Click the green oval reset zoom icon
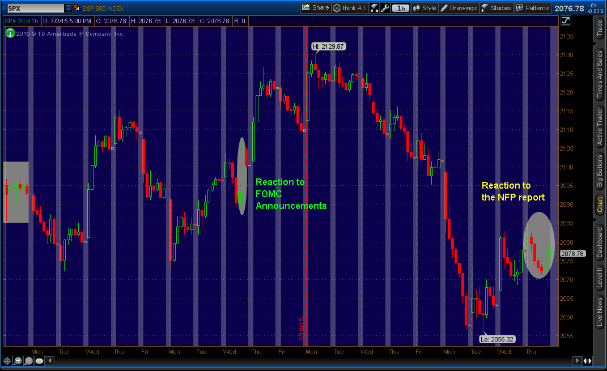This screenshot has height=371, width=607. click(x=40, y=361)
